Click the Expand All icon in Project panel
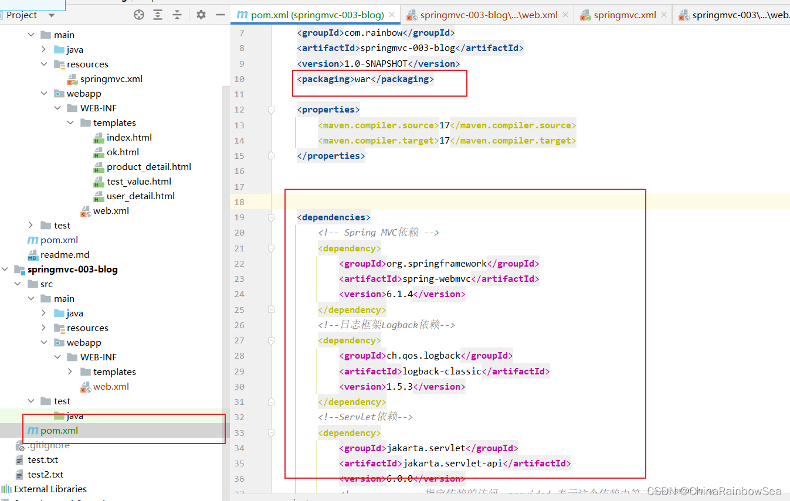 click(x=158, y=15)
